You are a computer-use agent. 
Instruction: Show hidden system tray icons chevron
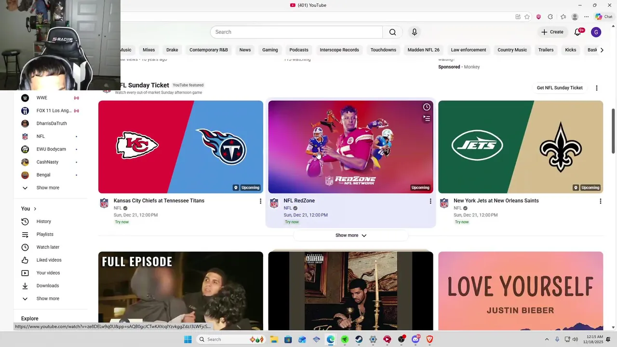pyautogui.click(x=547, y=339)
